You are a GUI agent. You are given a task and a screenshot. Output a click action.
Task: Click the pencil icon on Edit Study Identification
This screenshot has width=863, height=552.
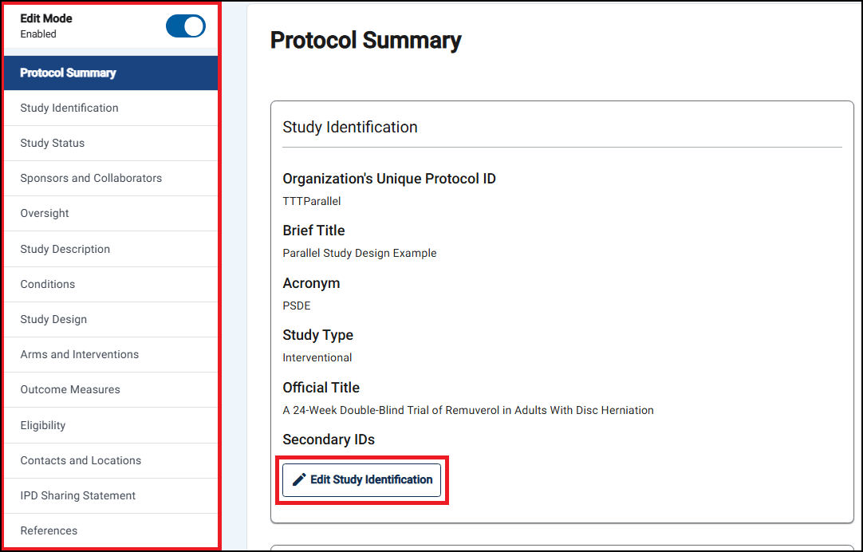(299, 480)
